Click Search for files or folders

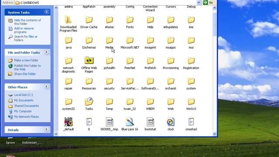[x=26, y=38]
